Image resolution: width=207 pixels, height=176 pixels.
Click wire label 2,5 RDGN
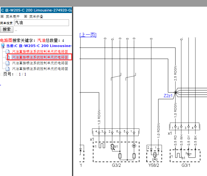[x=175, y=73]
